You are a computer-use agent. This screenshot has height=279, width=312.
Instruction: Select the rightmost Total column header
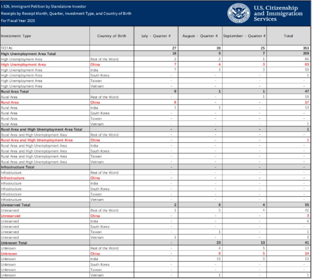(x=288, y=36)
